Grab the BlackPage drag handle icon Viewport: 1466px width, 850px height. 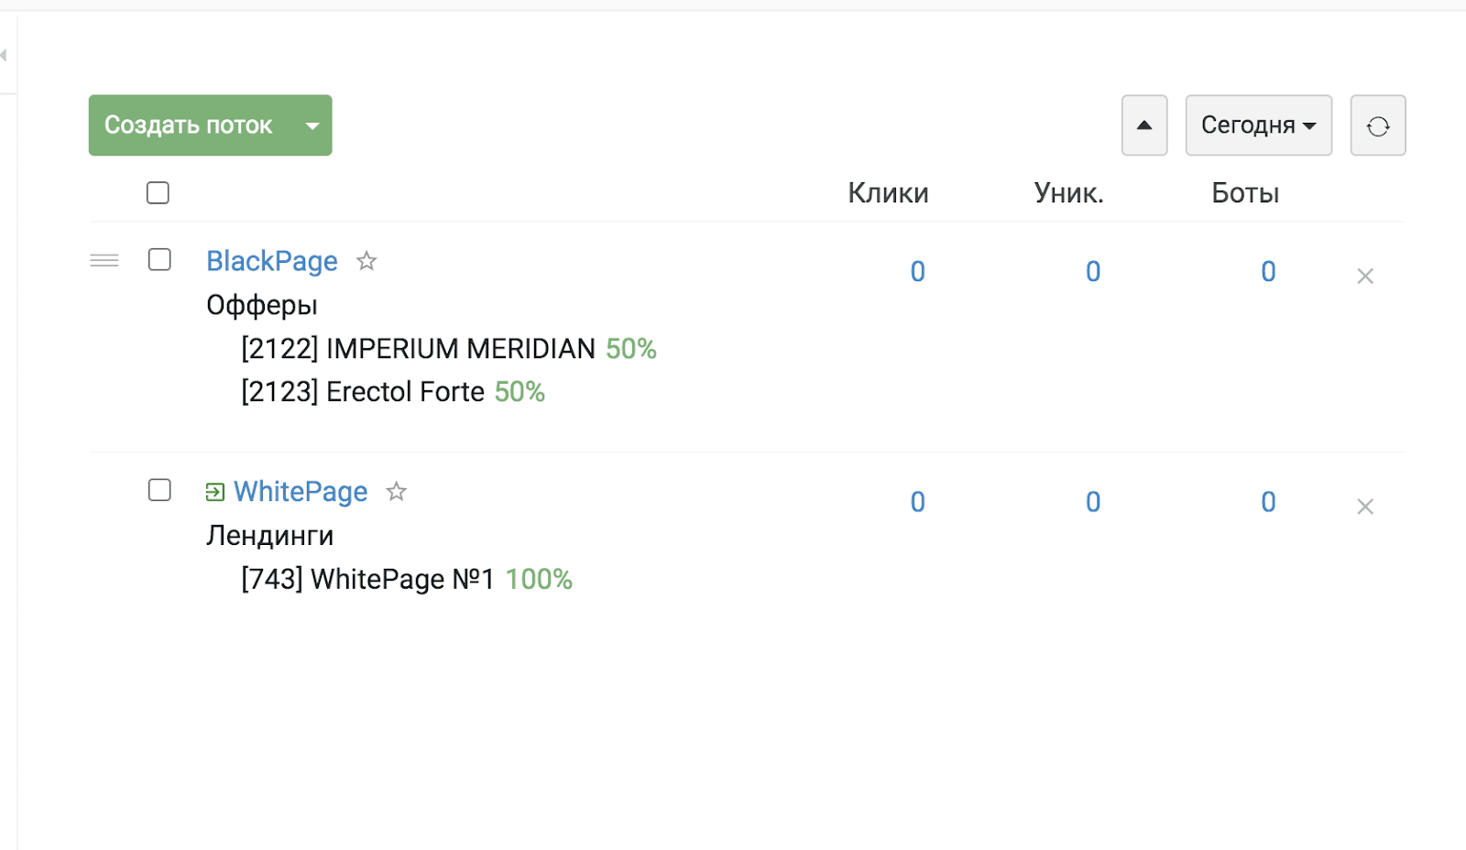click(x=104, y=261)
